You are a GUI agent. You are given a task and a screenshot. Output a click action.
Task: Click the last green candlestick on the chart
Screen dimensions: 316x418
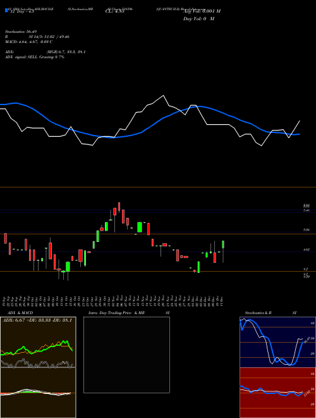[223, 244]
